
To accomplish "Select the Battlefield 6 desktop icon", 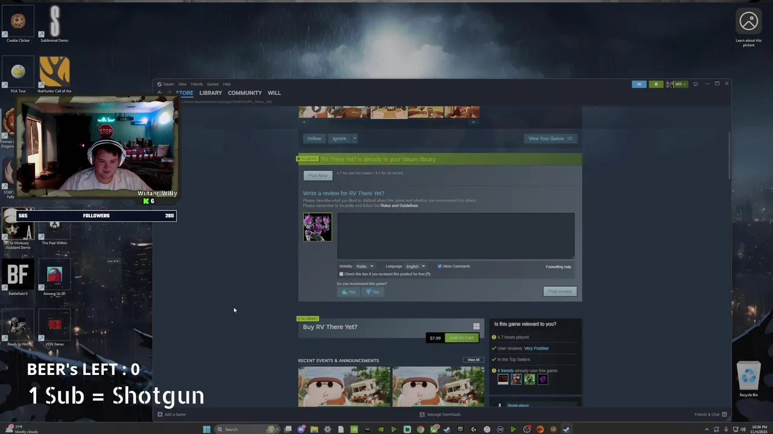I will pyautogui.click(x=18, y=277).
